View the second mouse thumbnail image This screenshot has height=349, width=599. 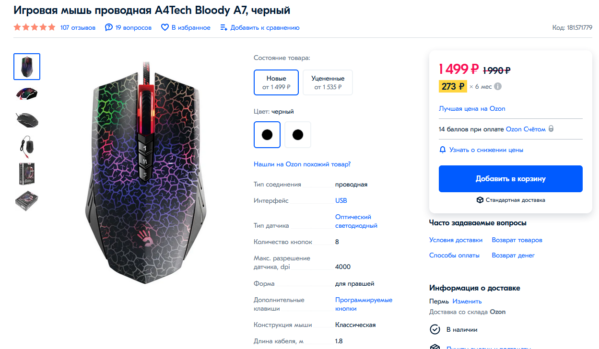point(27,93)
